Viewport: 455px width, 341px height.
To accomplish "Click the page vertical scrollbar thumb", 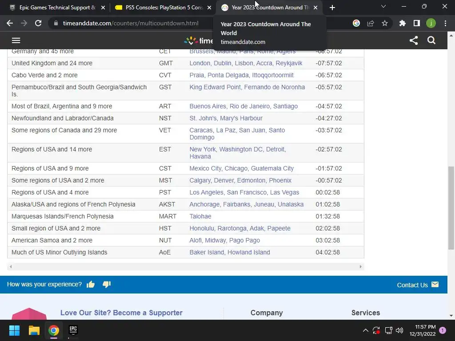I will pyautogui.click(x=451, y=208).
